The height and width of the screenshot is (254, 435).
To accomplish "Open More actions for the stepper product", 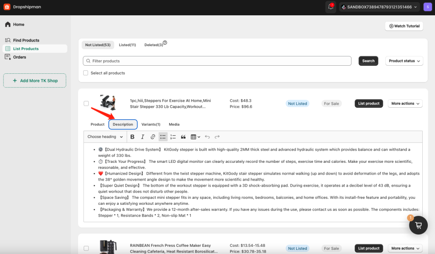I will [405, 103].
